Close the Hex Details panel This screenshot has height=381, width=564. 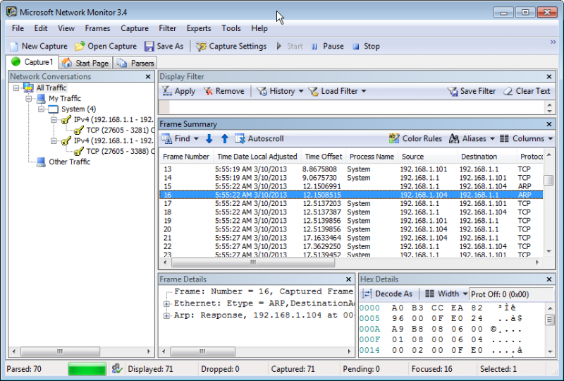coord(549,279)
